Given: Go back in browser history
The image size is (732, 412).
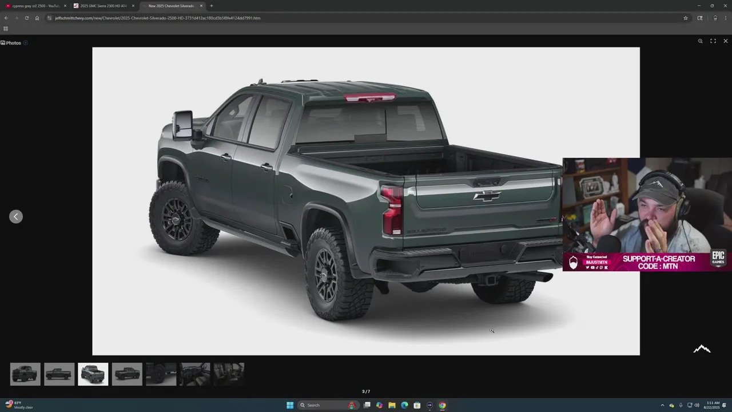Looking at the screenshot, I should [x=6, y=18].
